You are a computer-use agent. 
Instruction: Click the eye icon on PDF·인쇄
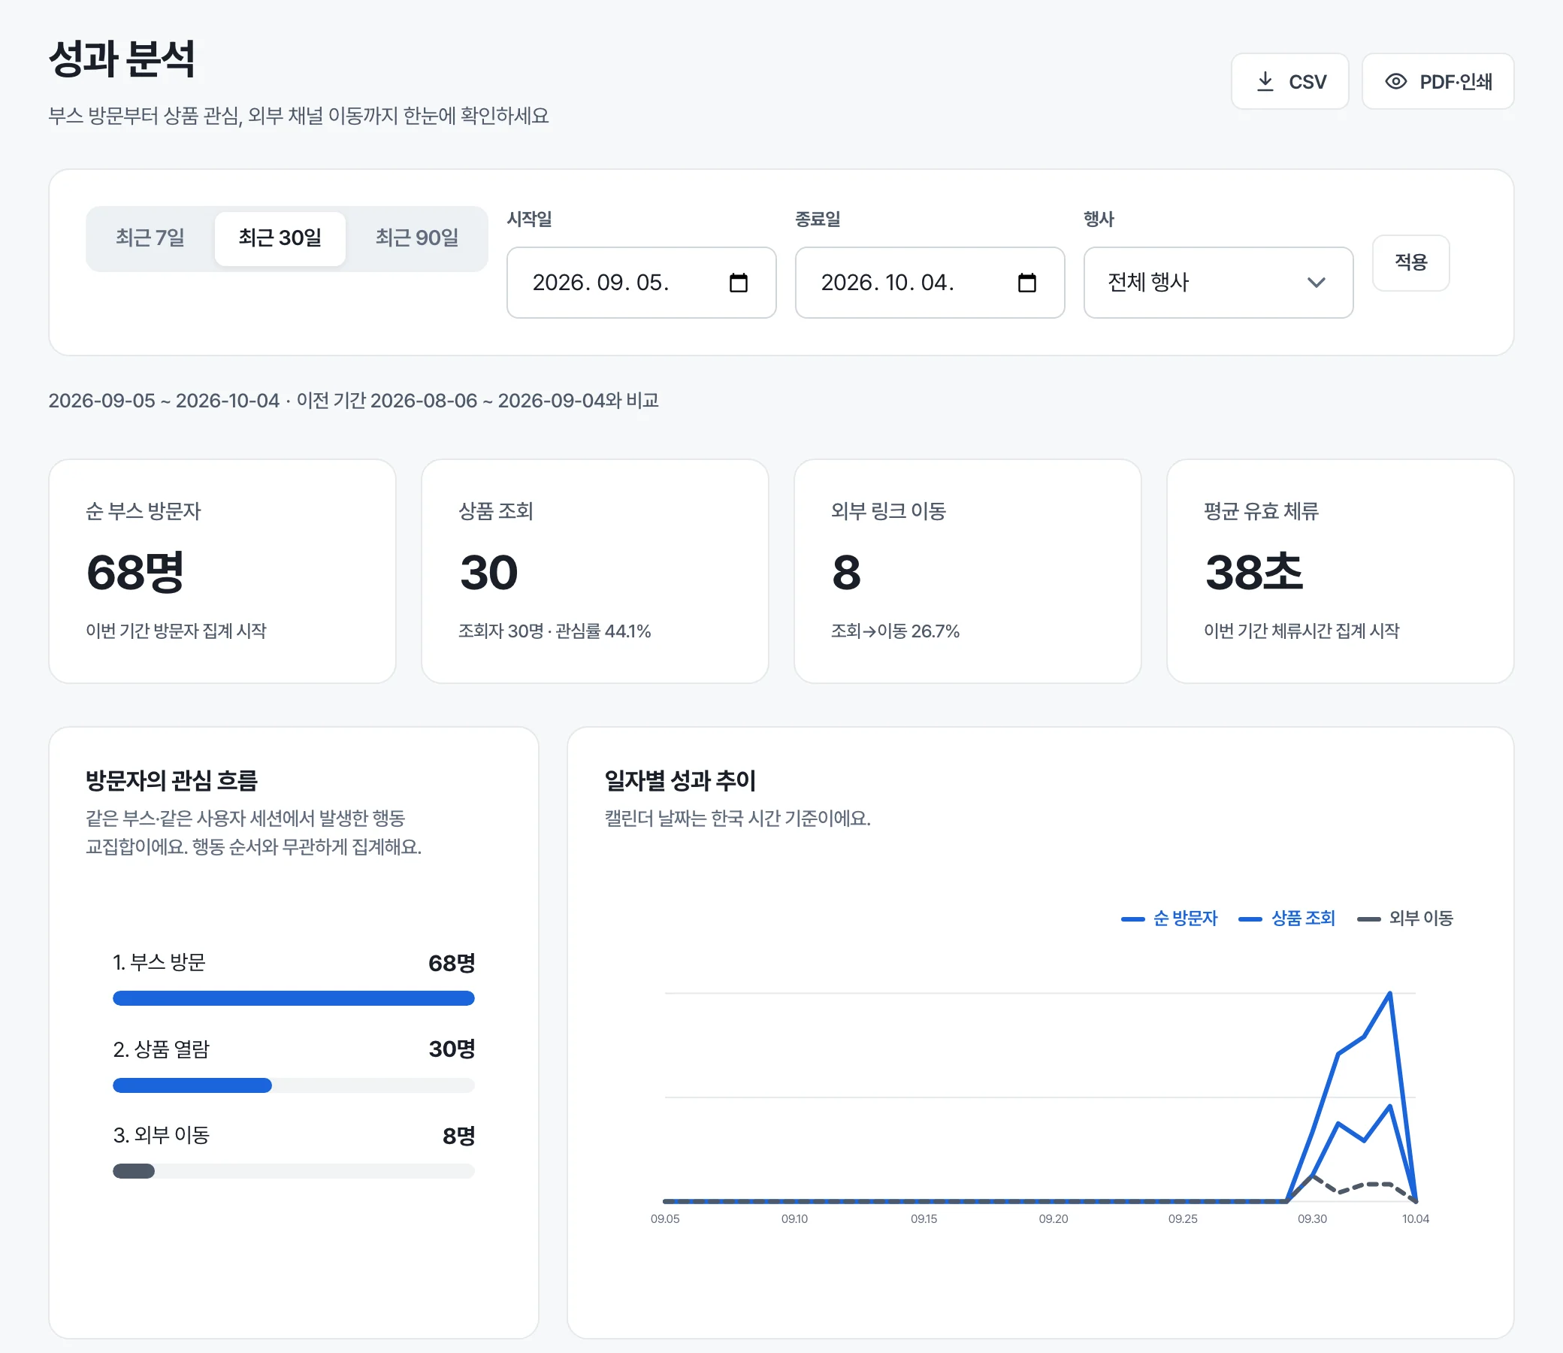pyautogui.click(x=1395, y=81)
